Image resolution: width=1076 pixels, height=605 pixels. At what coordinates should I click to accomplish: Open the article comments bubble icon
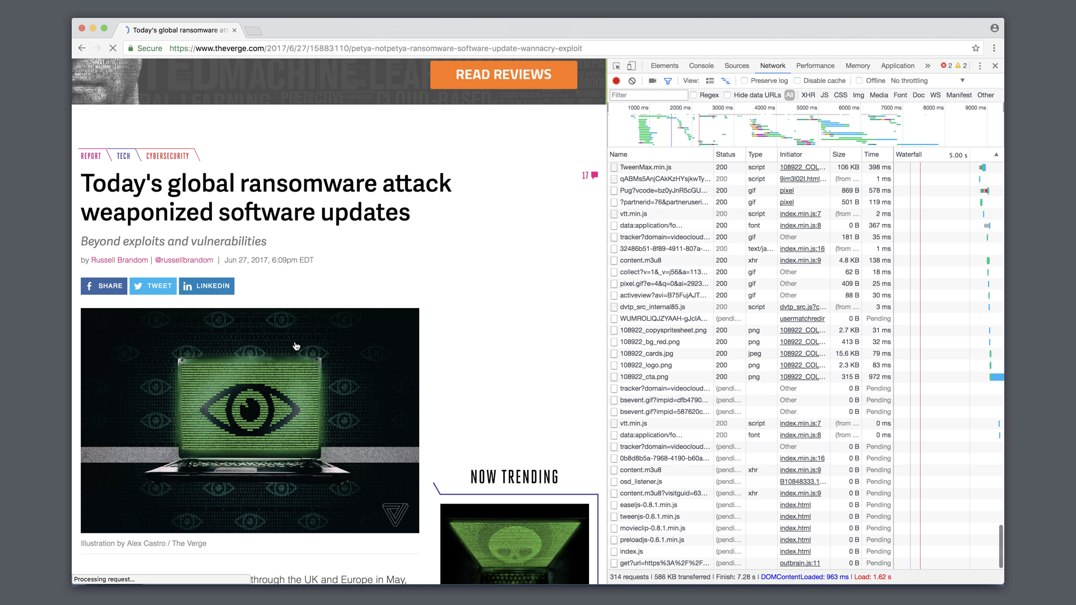point(595,175)
